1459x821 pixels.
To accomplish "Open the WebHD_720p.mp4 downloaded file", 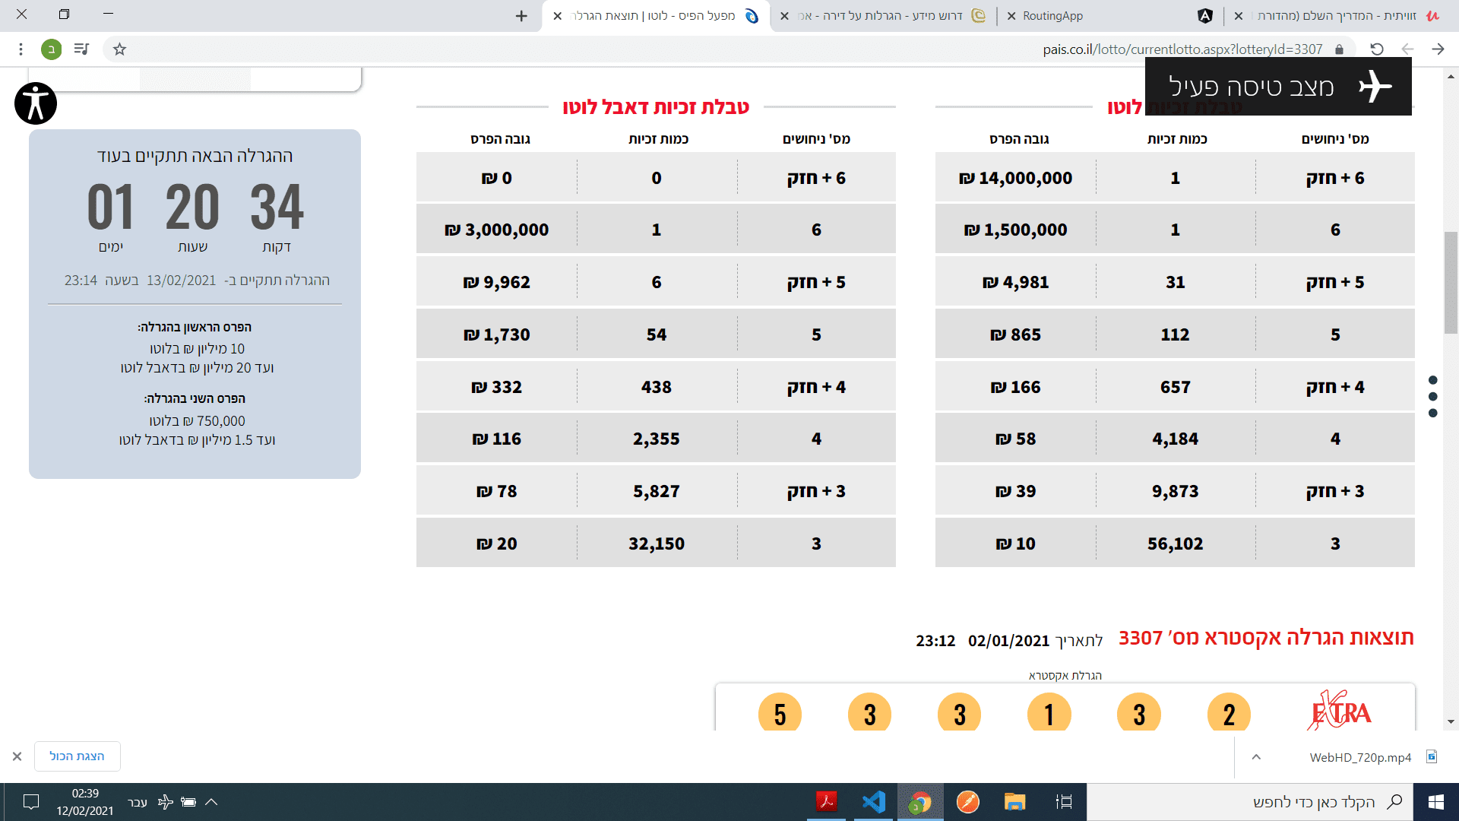I will [1360, 757].
